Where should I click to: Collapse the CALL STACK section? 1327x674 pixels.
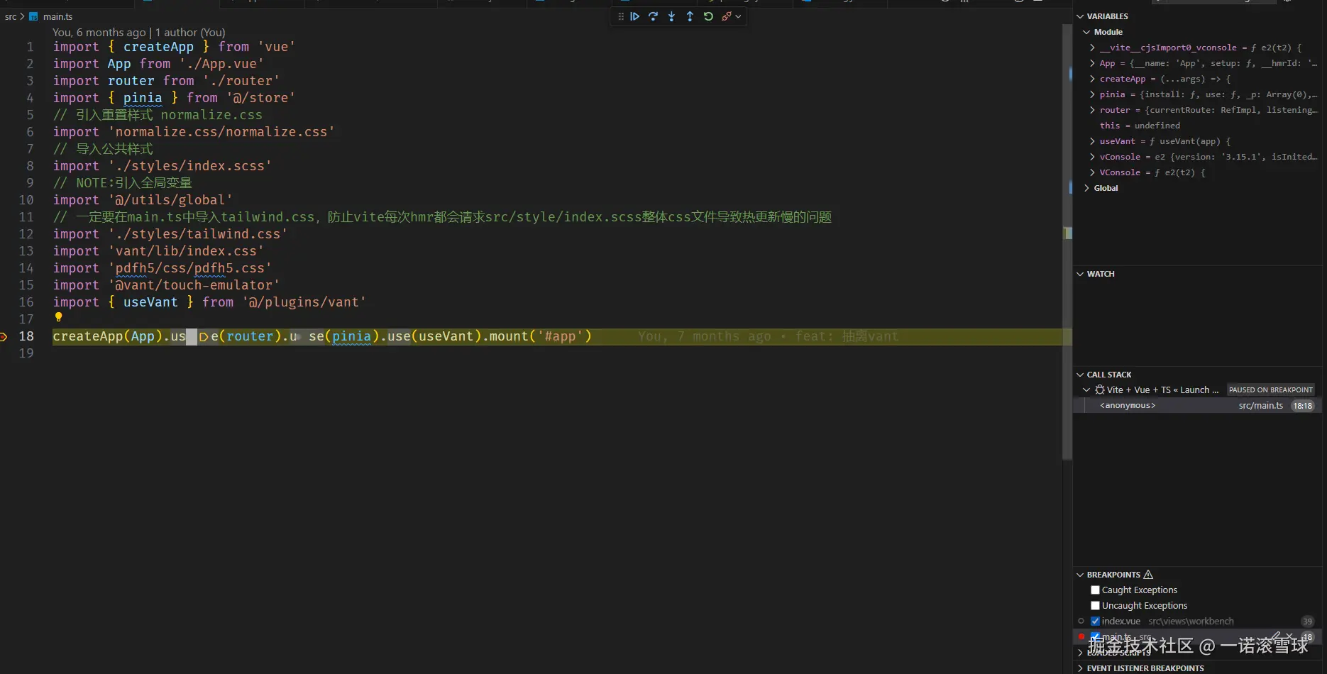[1080, 375]
